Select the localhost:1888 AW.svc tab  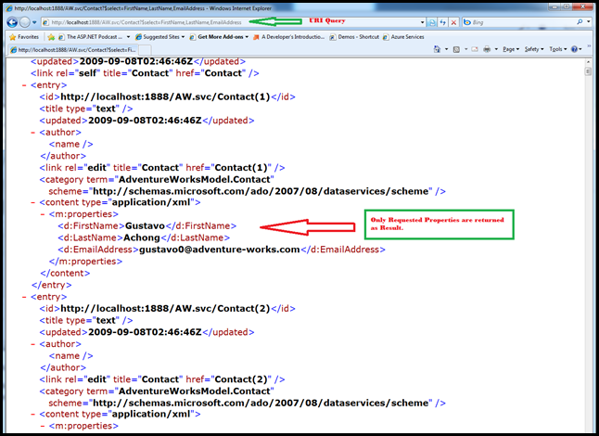(x=73, y=50)
